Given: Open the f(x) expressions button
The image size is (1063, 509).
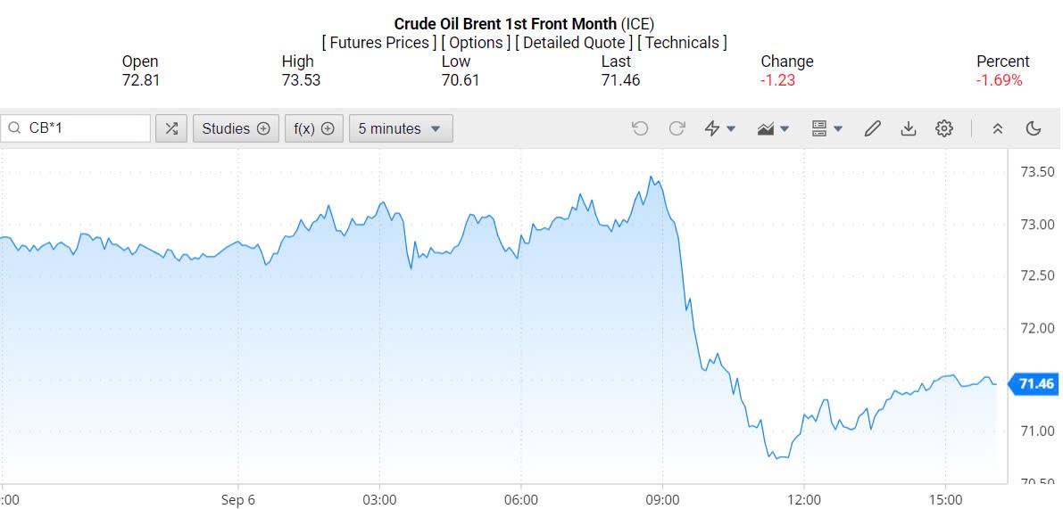Looking at the screenshot, I should click(x=314, y=128).
